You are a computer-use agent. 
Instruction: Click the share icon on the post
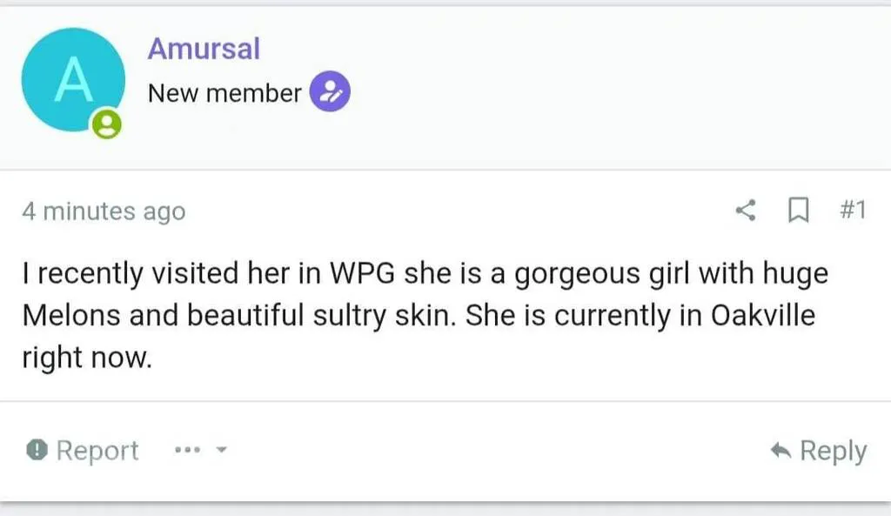point(746,211)
